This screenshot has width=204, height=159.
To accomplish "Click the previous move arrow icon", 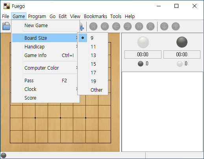I will 116,26.
